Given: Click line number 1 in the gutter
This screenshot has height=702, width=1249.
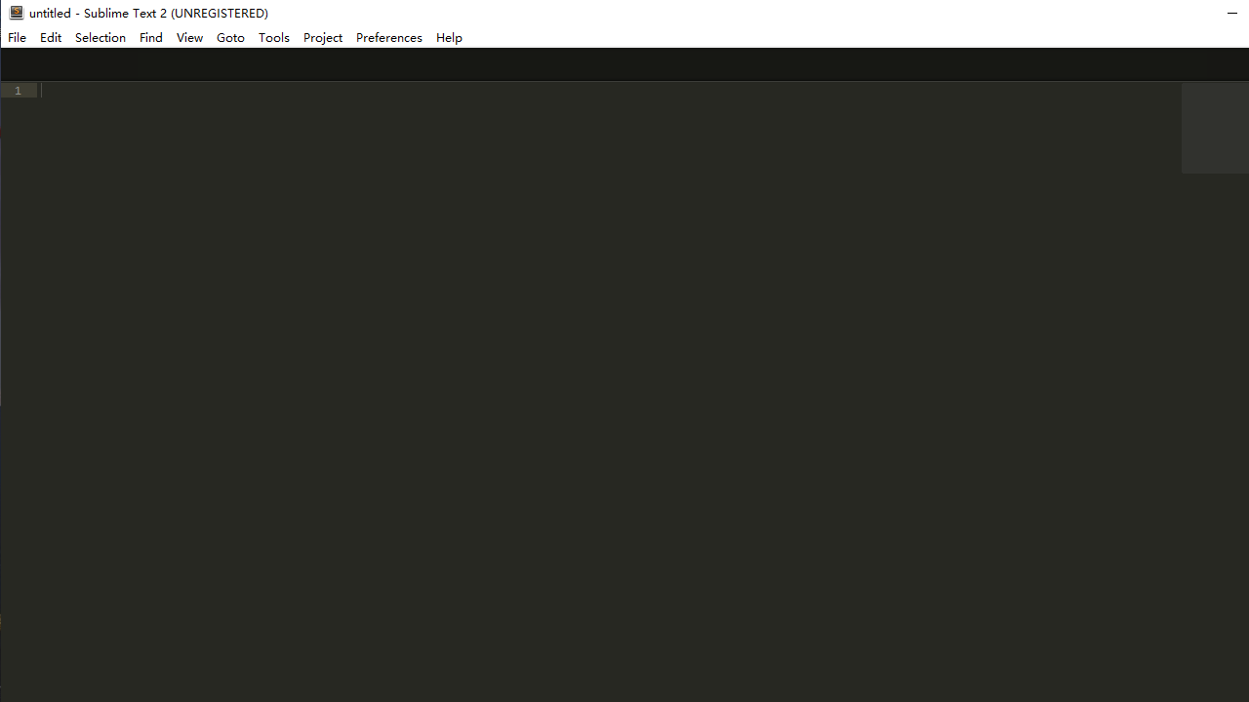Looking at the screenshot, I should click(x=18, y=91).
